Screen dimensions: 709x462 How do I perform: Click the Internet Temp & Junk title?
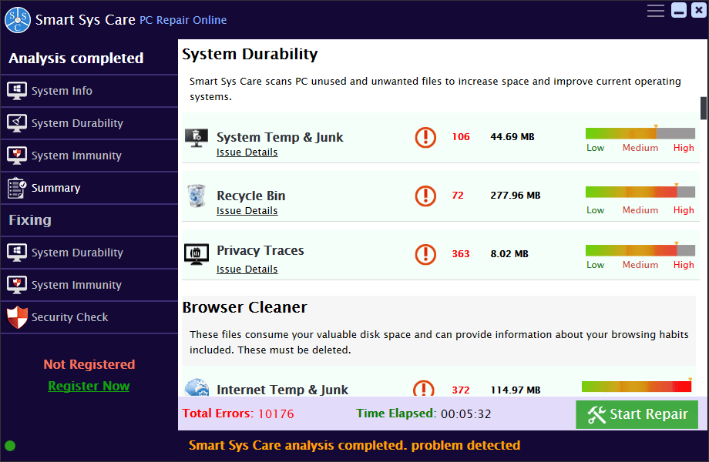[x=283, y=390]
